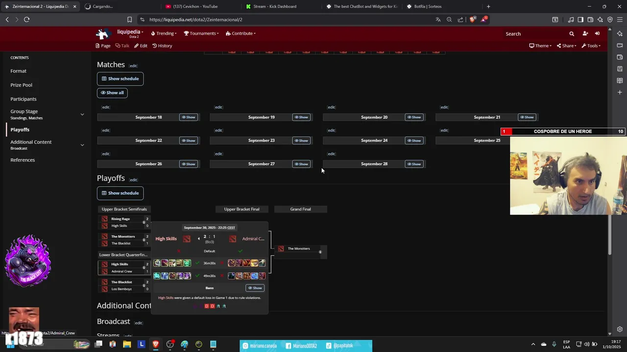The width and height of the screenshot is (627, 352).
Task: Show matches for September 27
Action: coord(301,164)
